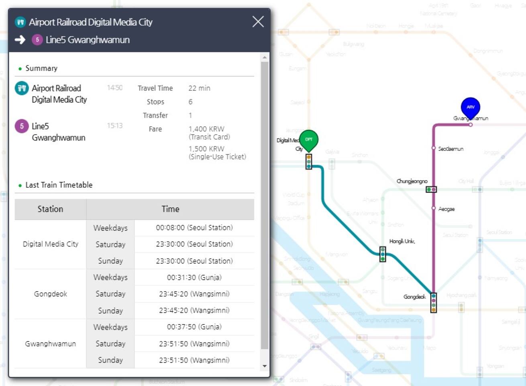Select Gongdeok transfer station marker on map
Image resolution: width=526 pixels, height=386 pixels.
[433, 303]
